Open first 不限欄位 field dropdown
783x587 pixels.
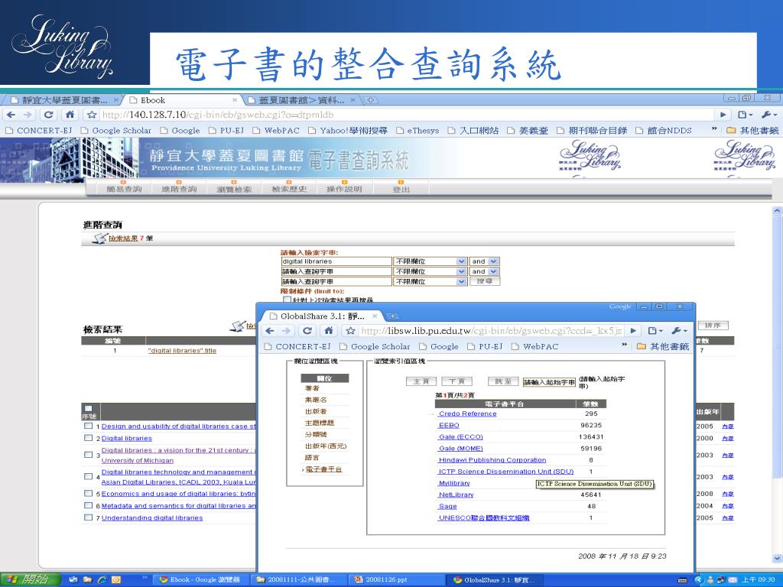[430, 261]
